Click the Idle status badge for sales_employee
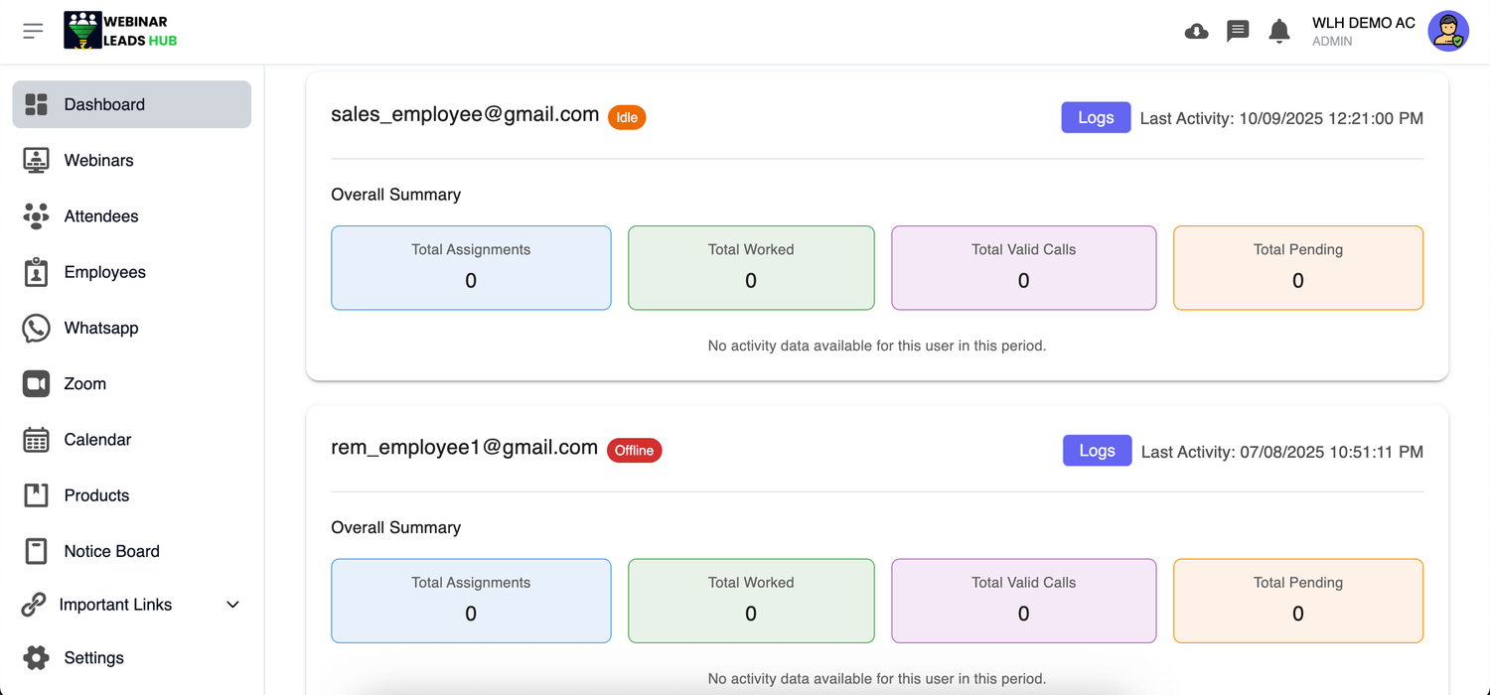 tap(626, 116)
